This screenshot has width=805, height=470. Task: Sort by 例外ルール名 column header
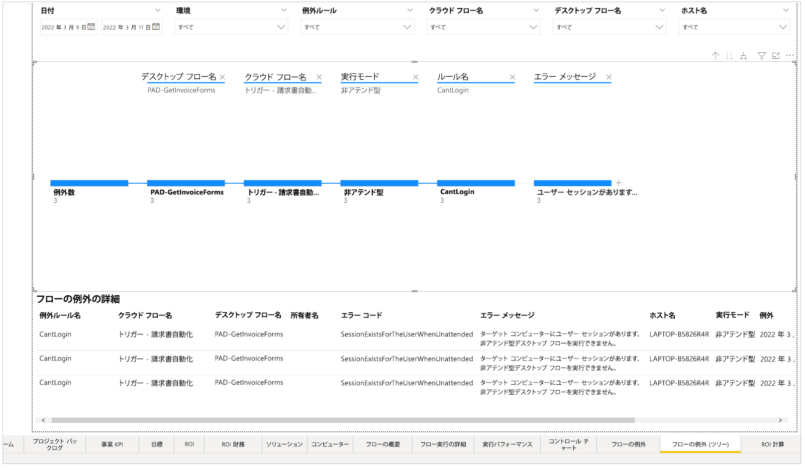tap(60, 315)
